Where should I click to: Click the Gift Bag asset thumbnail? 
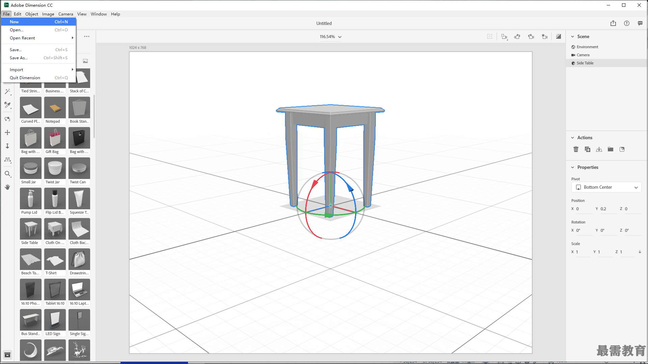click(55, 138)
